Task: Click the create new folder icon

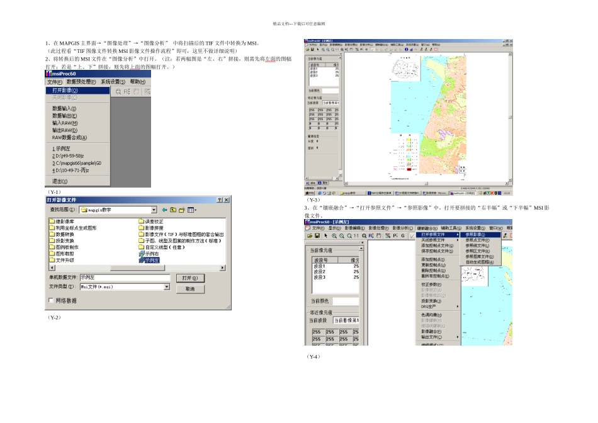Action: (182, 210)
